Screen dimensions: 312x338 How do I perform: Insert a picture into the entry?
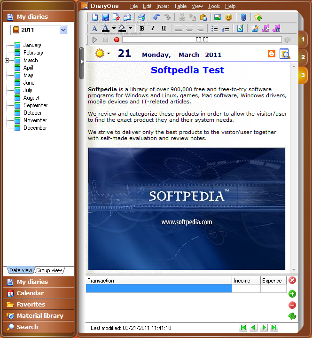pos(218,17)
